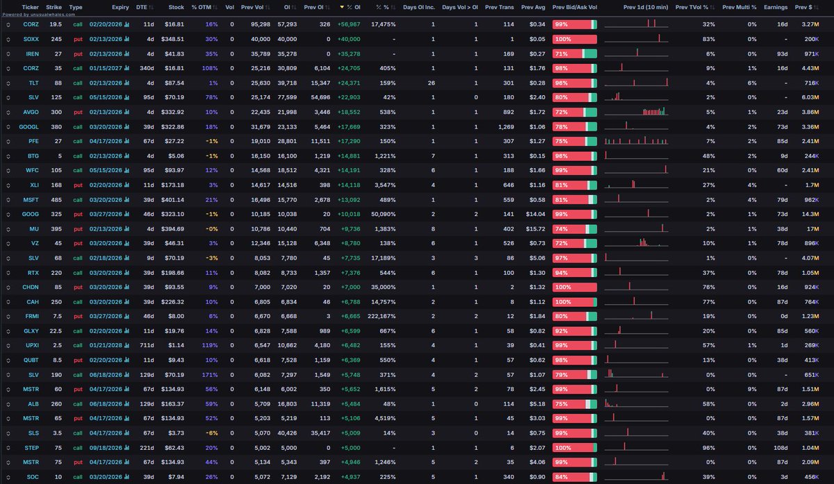The width and height of the screenshot is (834, 484).
Task: Expand the MSTR 75 put row
Action: click(x=8, y=462)
